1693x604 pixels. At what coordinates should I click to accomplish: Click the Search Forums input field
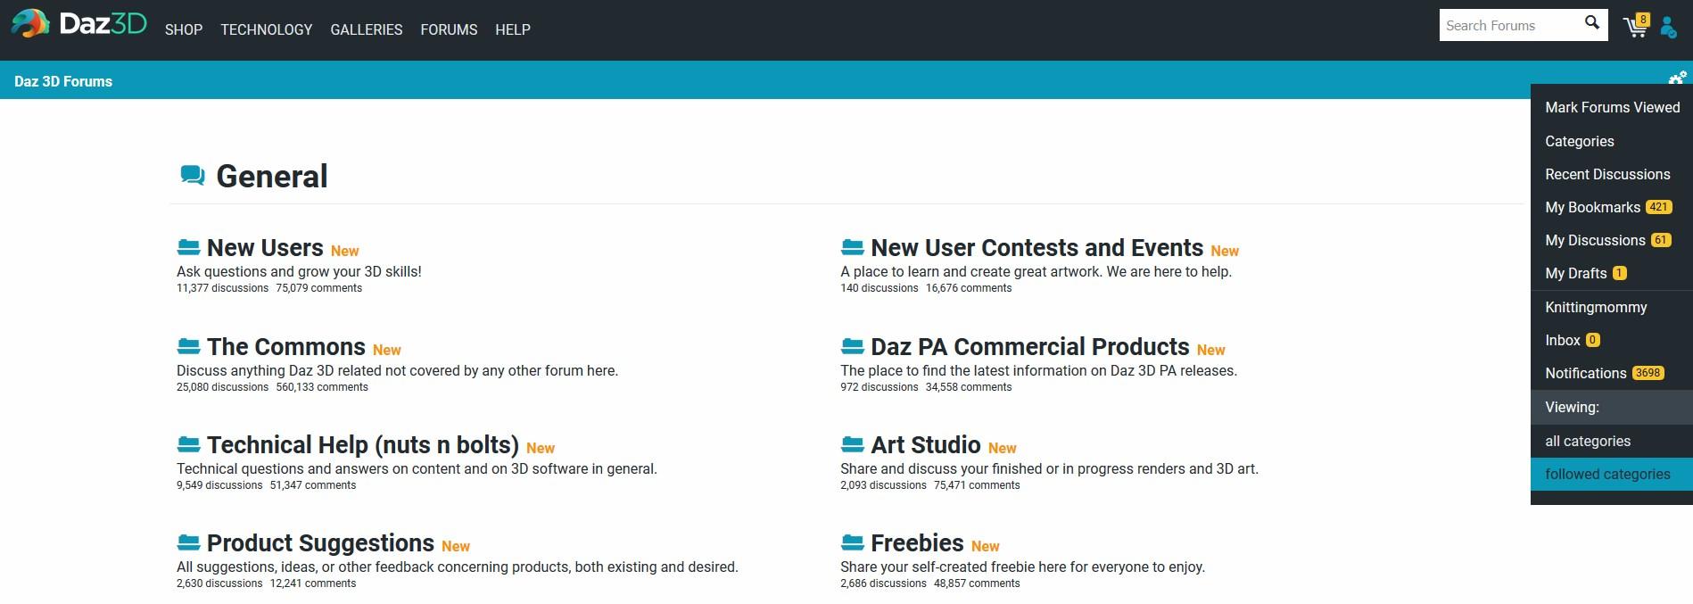1507,25
